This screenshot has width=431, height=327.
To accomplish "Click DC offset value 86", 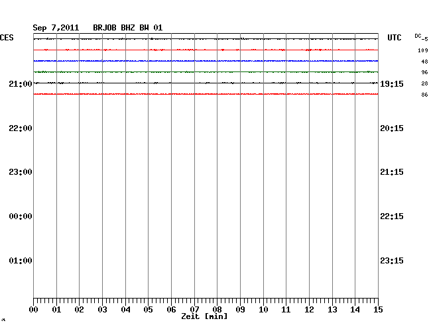I will click(424, 95).
